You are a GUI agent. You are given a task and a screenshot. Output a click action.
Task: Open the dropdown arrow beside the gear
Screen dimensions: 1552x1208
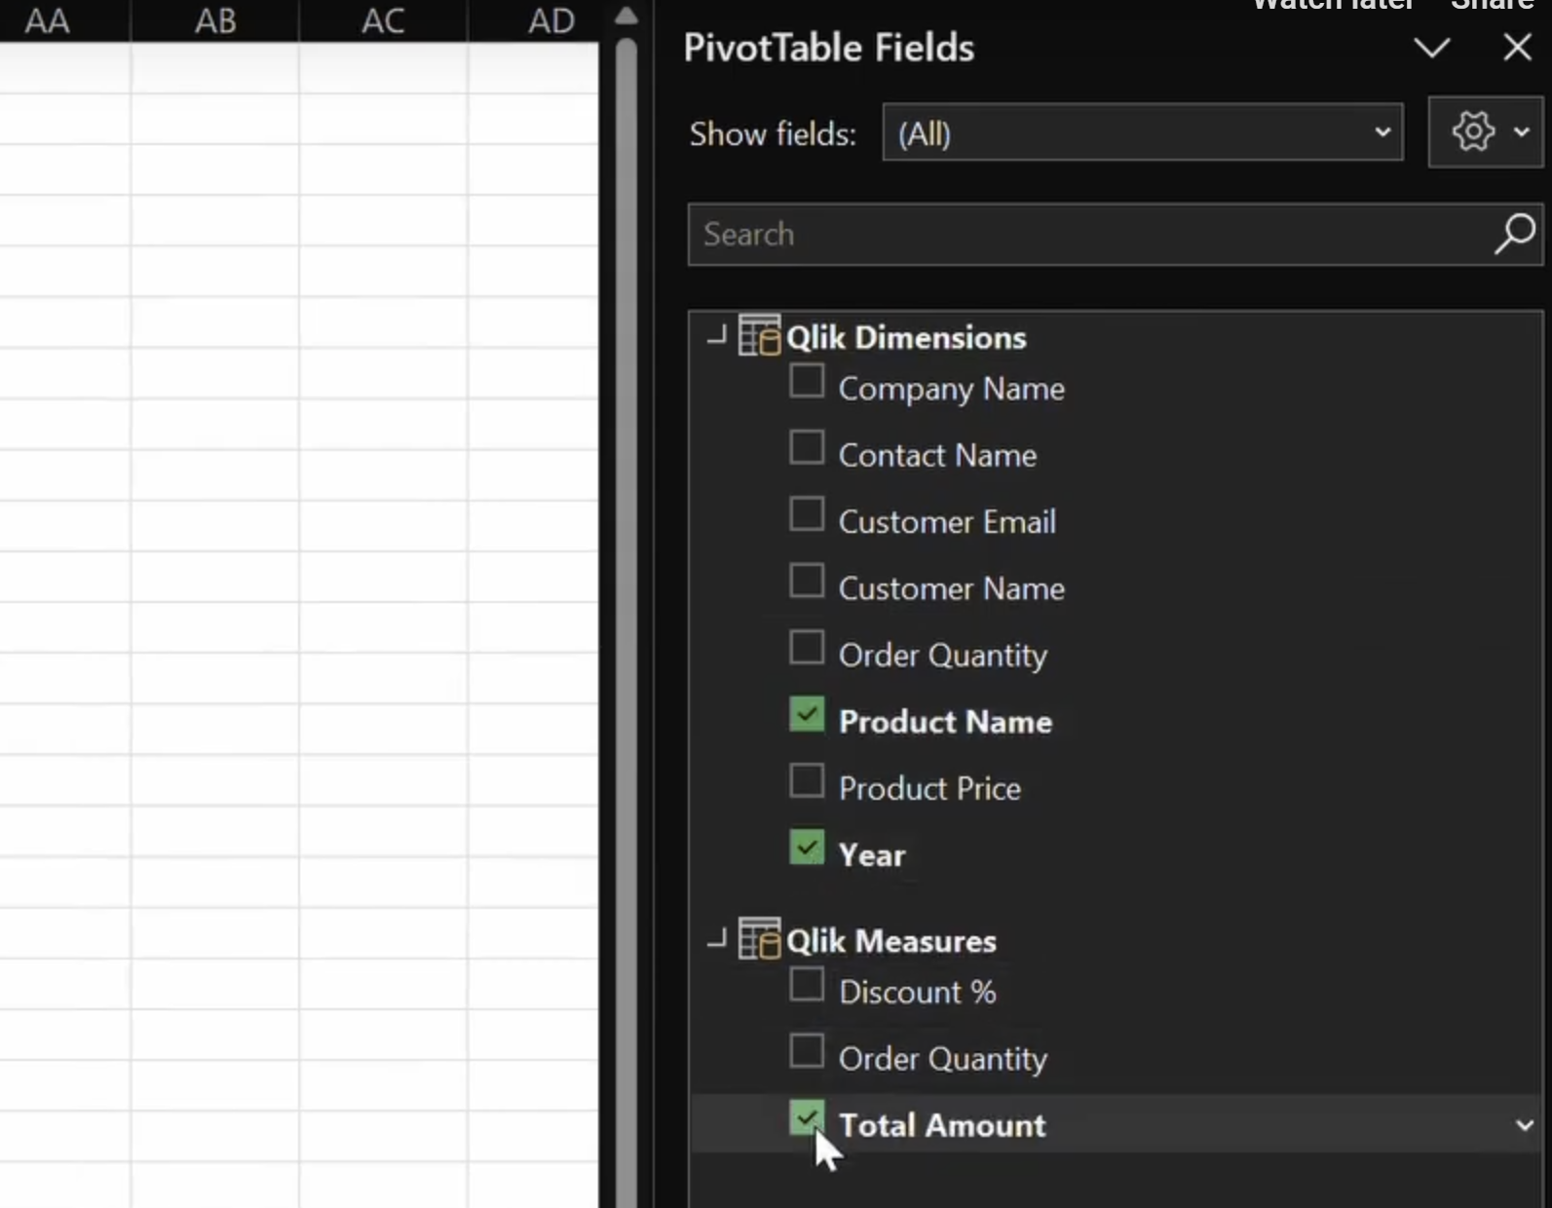tap(1522, 132)
